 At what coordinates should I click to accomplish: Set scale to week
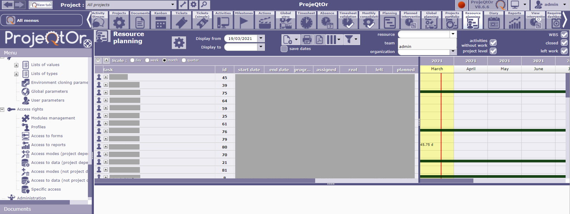[x=147, y=60]
